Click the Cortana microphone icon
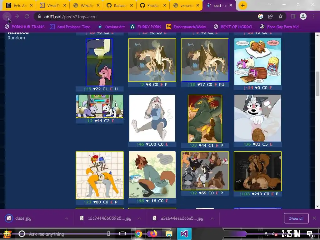320x240 pixels. (x=108, y=234)
